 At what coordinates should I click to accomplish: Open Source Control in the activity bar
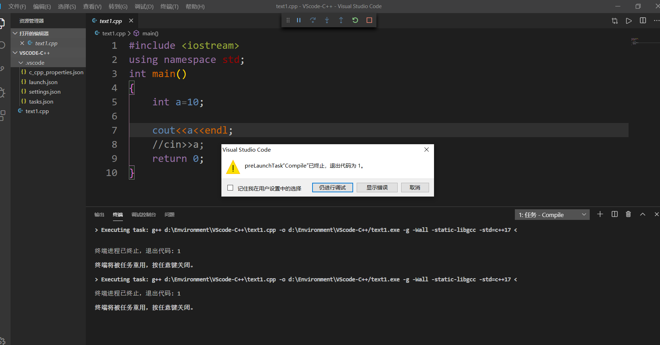pyautogui.click(x=2, y=69)
